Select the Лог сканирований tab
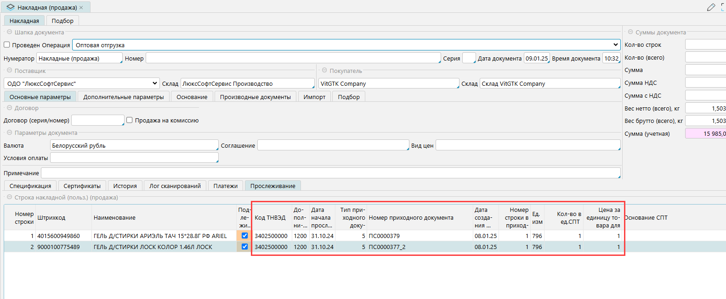 pos(175,186)
